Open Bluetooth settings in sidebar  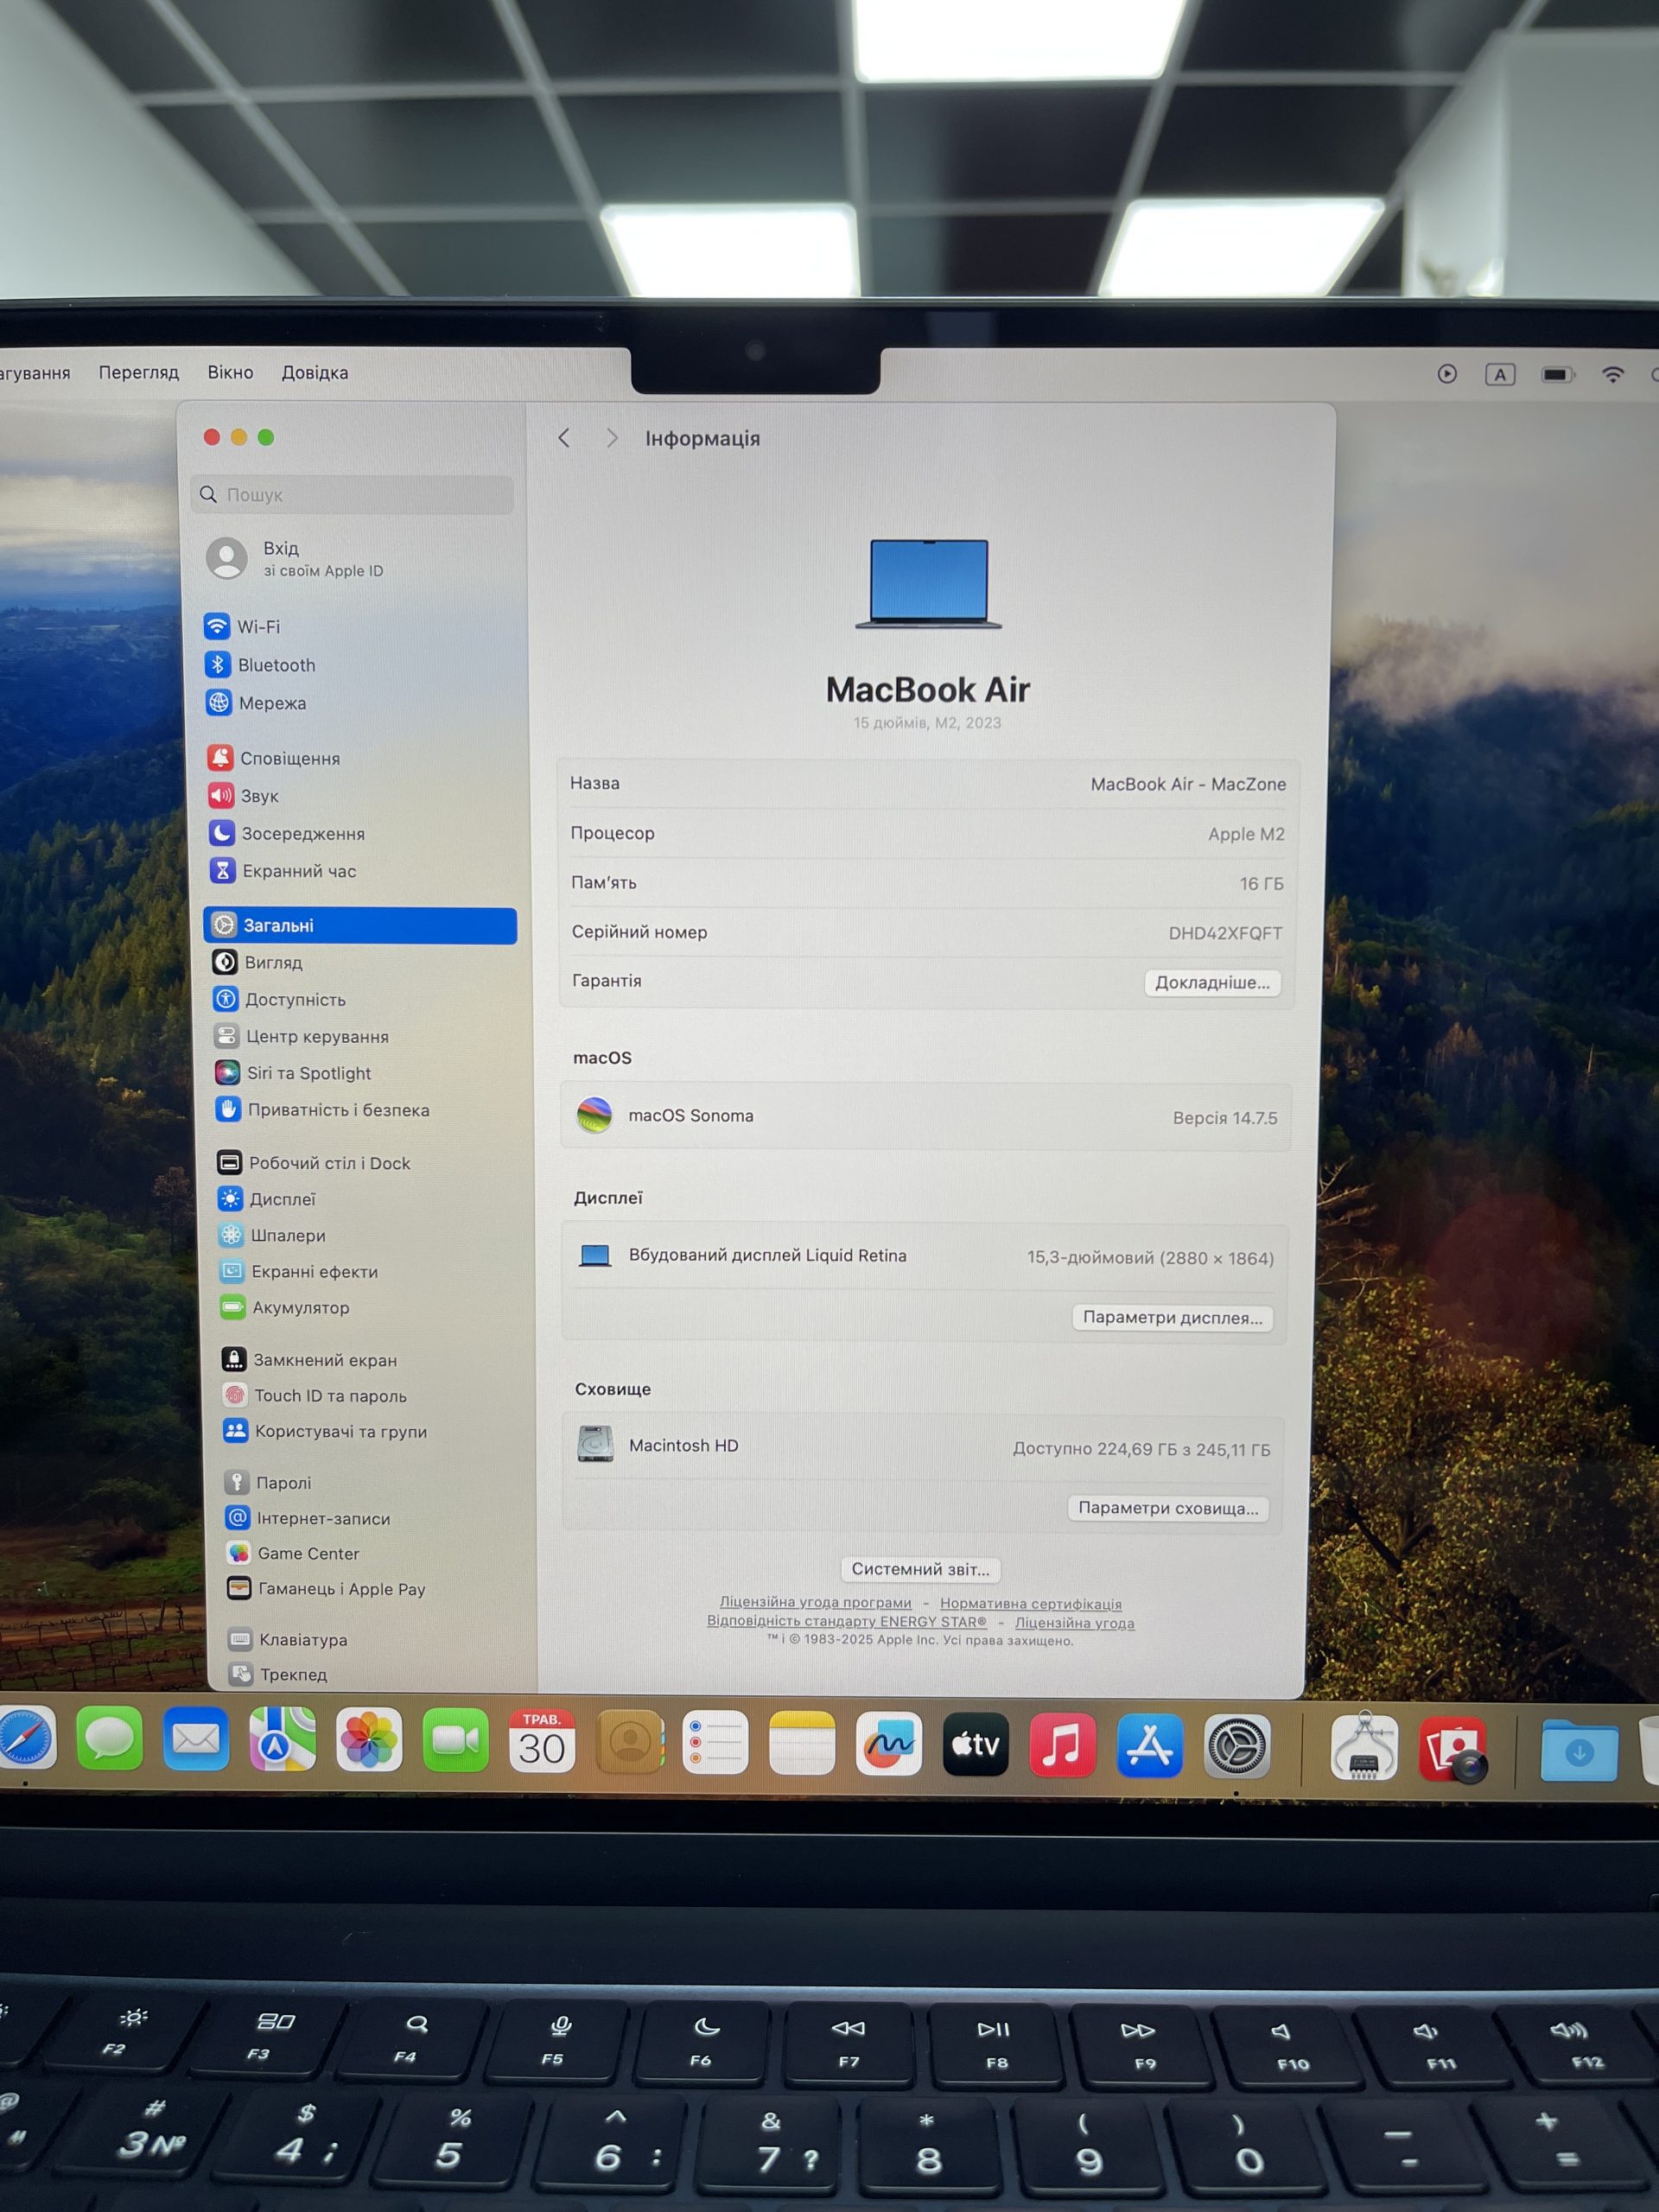point(261,665)
